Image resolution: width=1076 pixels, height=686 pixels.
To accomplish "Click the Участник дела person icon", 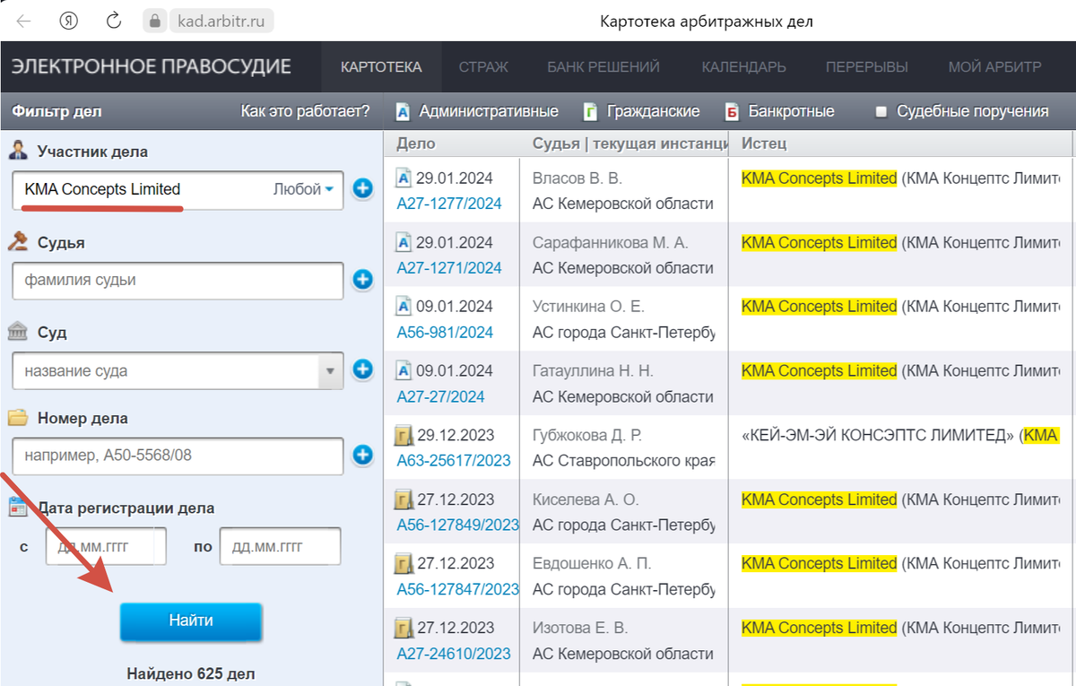I will (19, 151).
